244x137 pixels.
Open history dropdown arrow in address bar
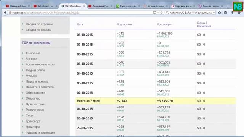(x=158, y=13)
